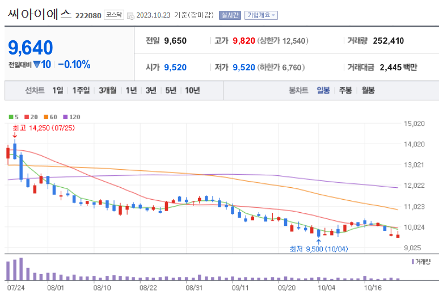
Task: Click the purple 거래량 legend marker
Action: 413,262
